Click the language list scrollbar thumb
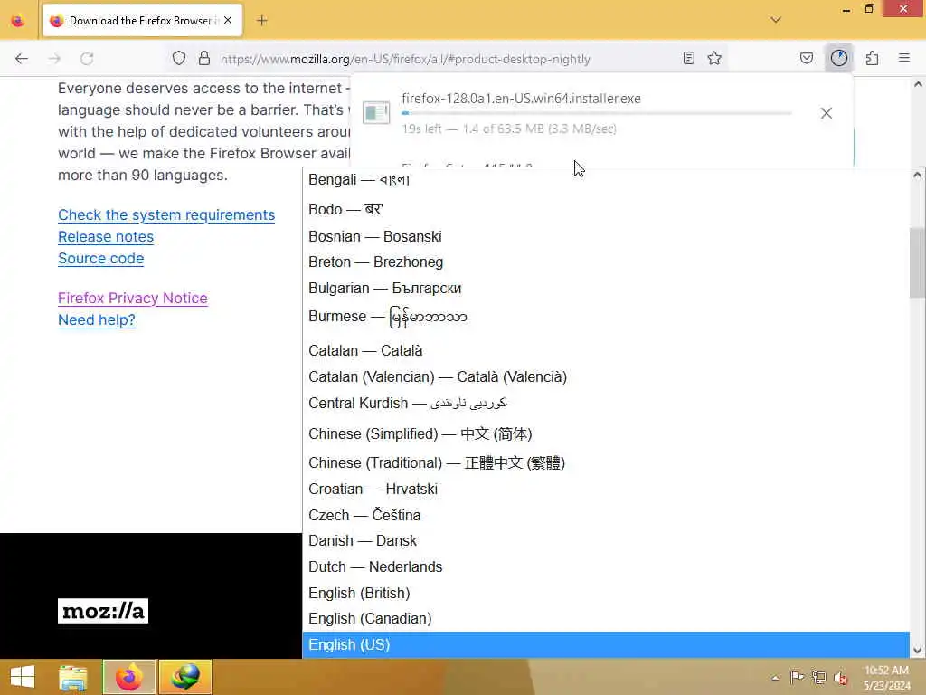Screen dimensions: 926x695 pos(917,263)
